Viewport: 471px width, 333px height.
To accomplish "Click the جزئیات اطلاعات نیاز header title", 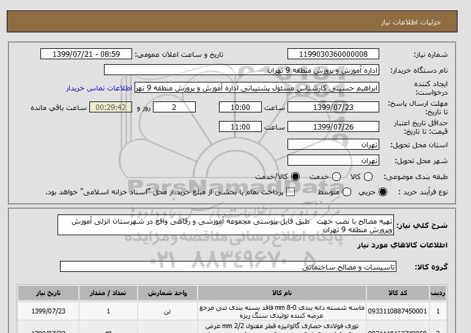I will point(410,22).
